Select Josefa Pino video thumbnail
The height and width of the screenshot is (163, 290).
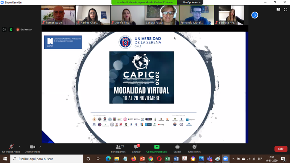click(128, 15)
